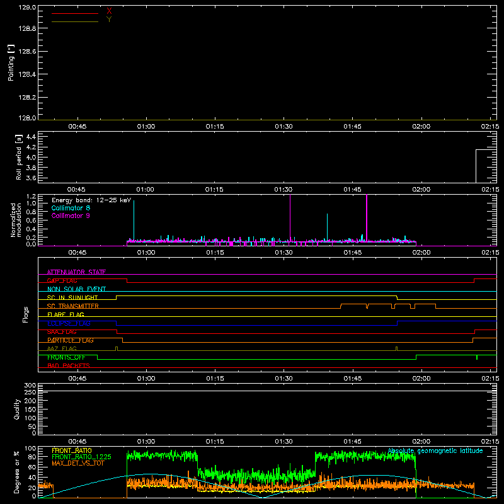Click the 300 tick on Quality axis
The height and width of the screenshot is (504, 504).
pos(30,386)
